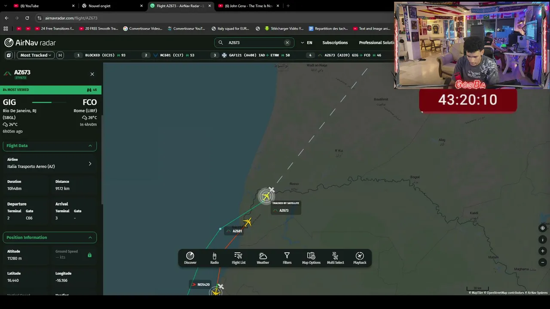Screen dimensions: 550x309
Task: Select the AZ681 aircraft icon on map
Action: (x=247, y=222)
